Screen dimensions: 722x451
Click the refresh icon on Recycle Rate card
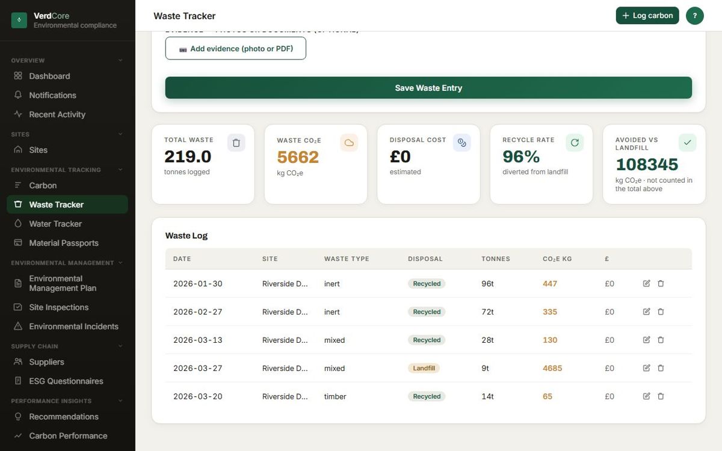[575, 143]
